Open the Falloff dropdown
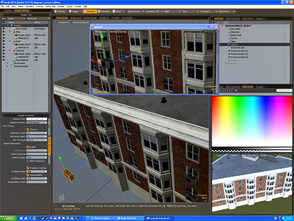The height and width of the screenshot is (221, 294). tap(172, 11)
